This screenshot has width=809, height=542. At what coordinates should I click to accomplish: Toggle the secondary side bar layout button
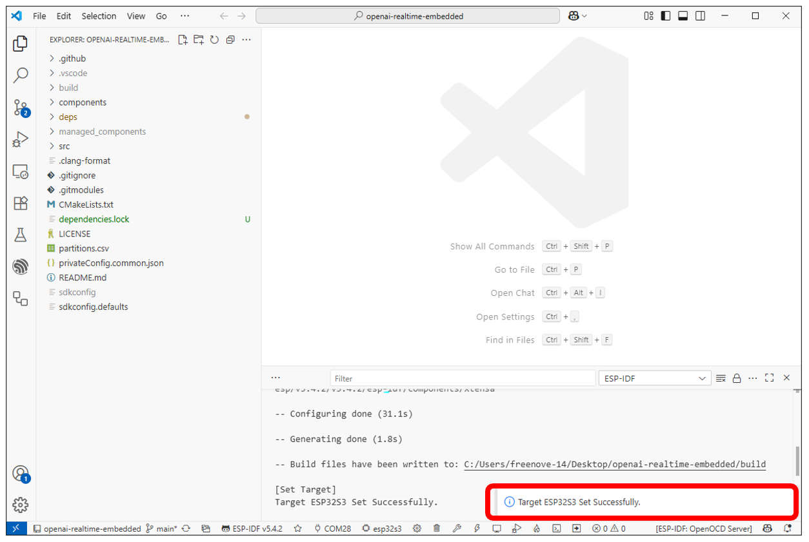click(x=701, y=16)
